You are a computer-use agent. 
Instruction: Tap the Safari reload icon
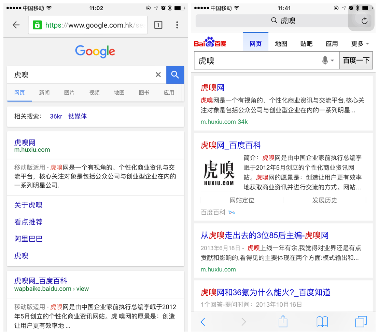364,21
